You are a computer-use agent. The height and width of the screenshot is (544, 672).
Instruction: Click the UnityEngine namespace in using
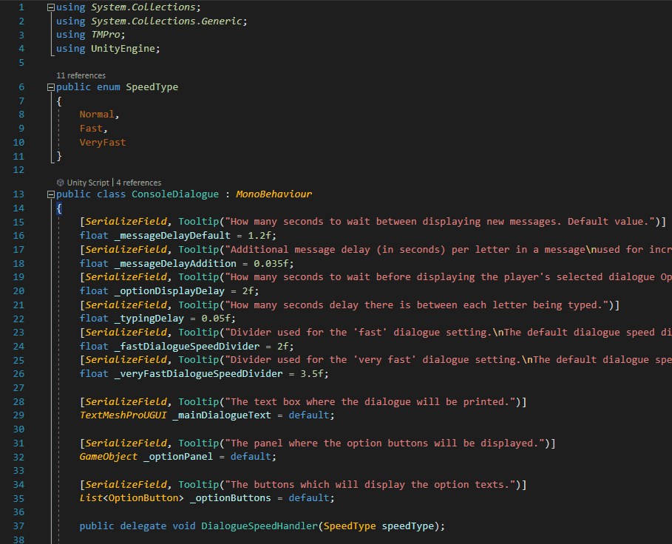pyautogui.click(x=123, y=48)
